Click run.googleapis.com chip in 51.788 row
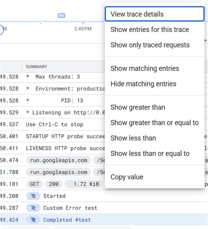The height and width of the screenshot is (229, 208). [x=58, y=172]
